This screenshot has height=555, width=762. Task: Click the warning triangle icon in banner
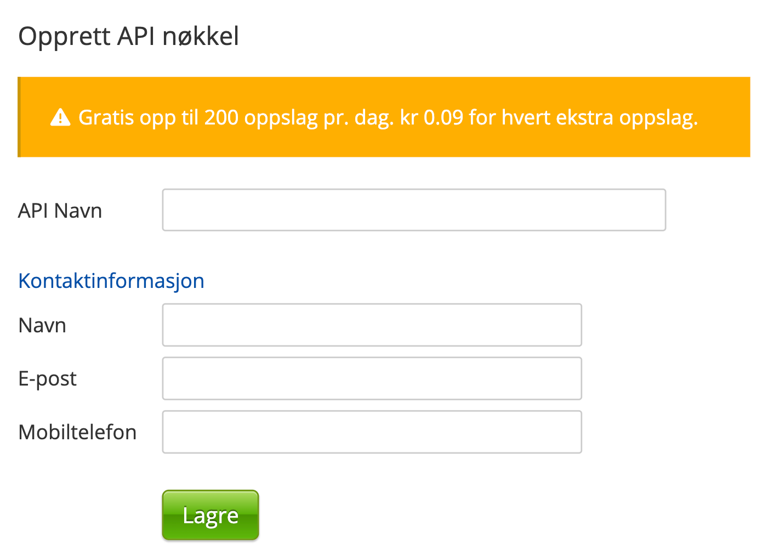pos(60,117)
